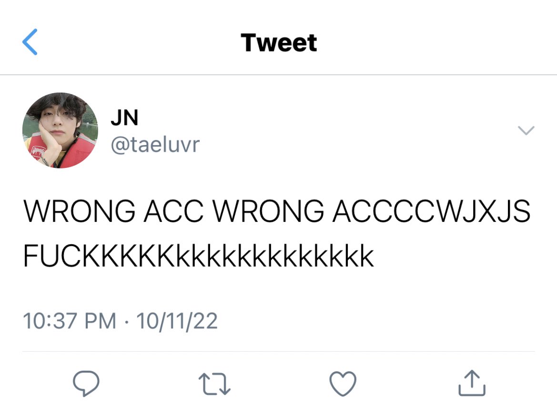557x416 pixels.
Task: Open JN's profile picture
Action: 60,130
